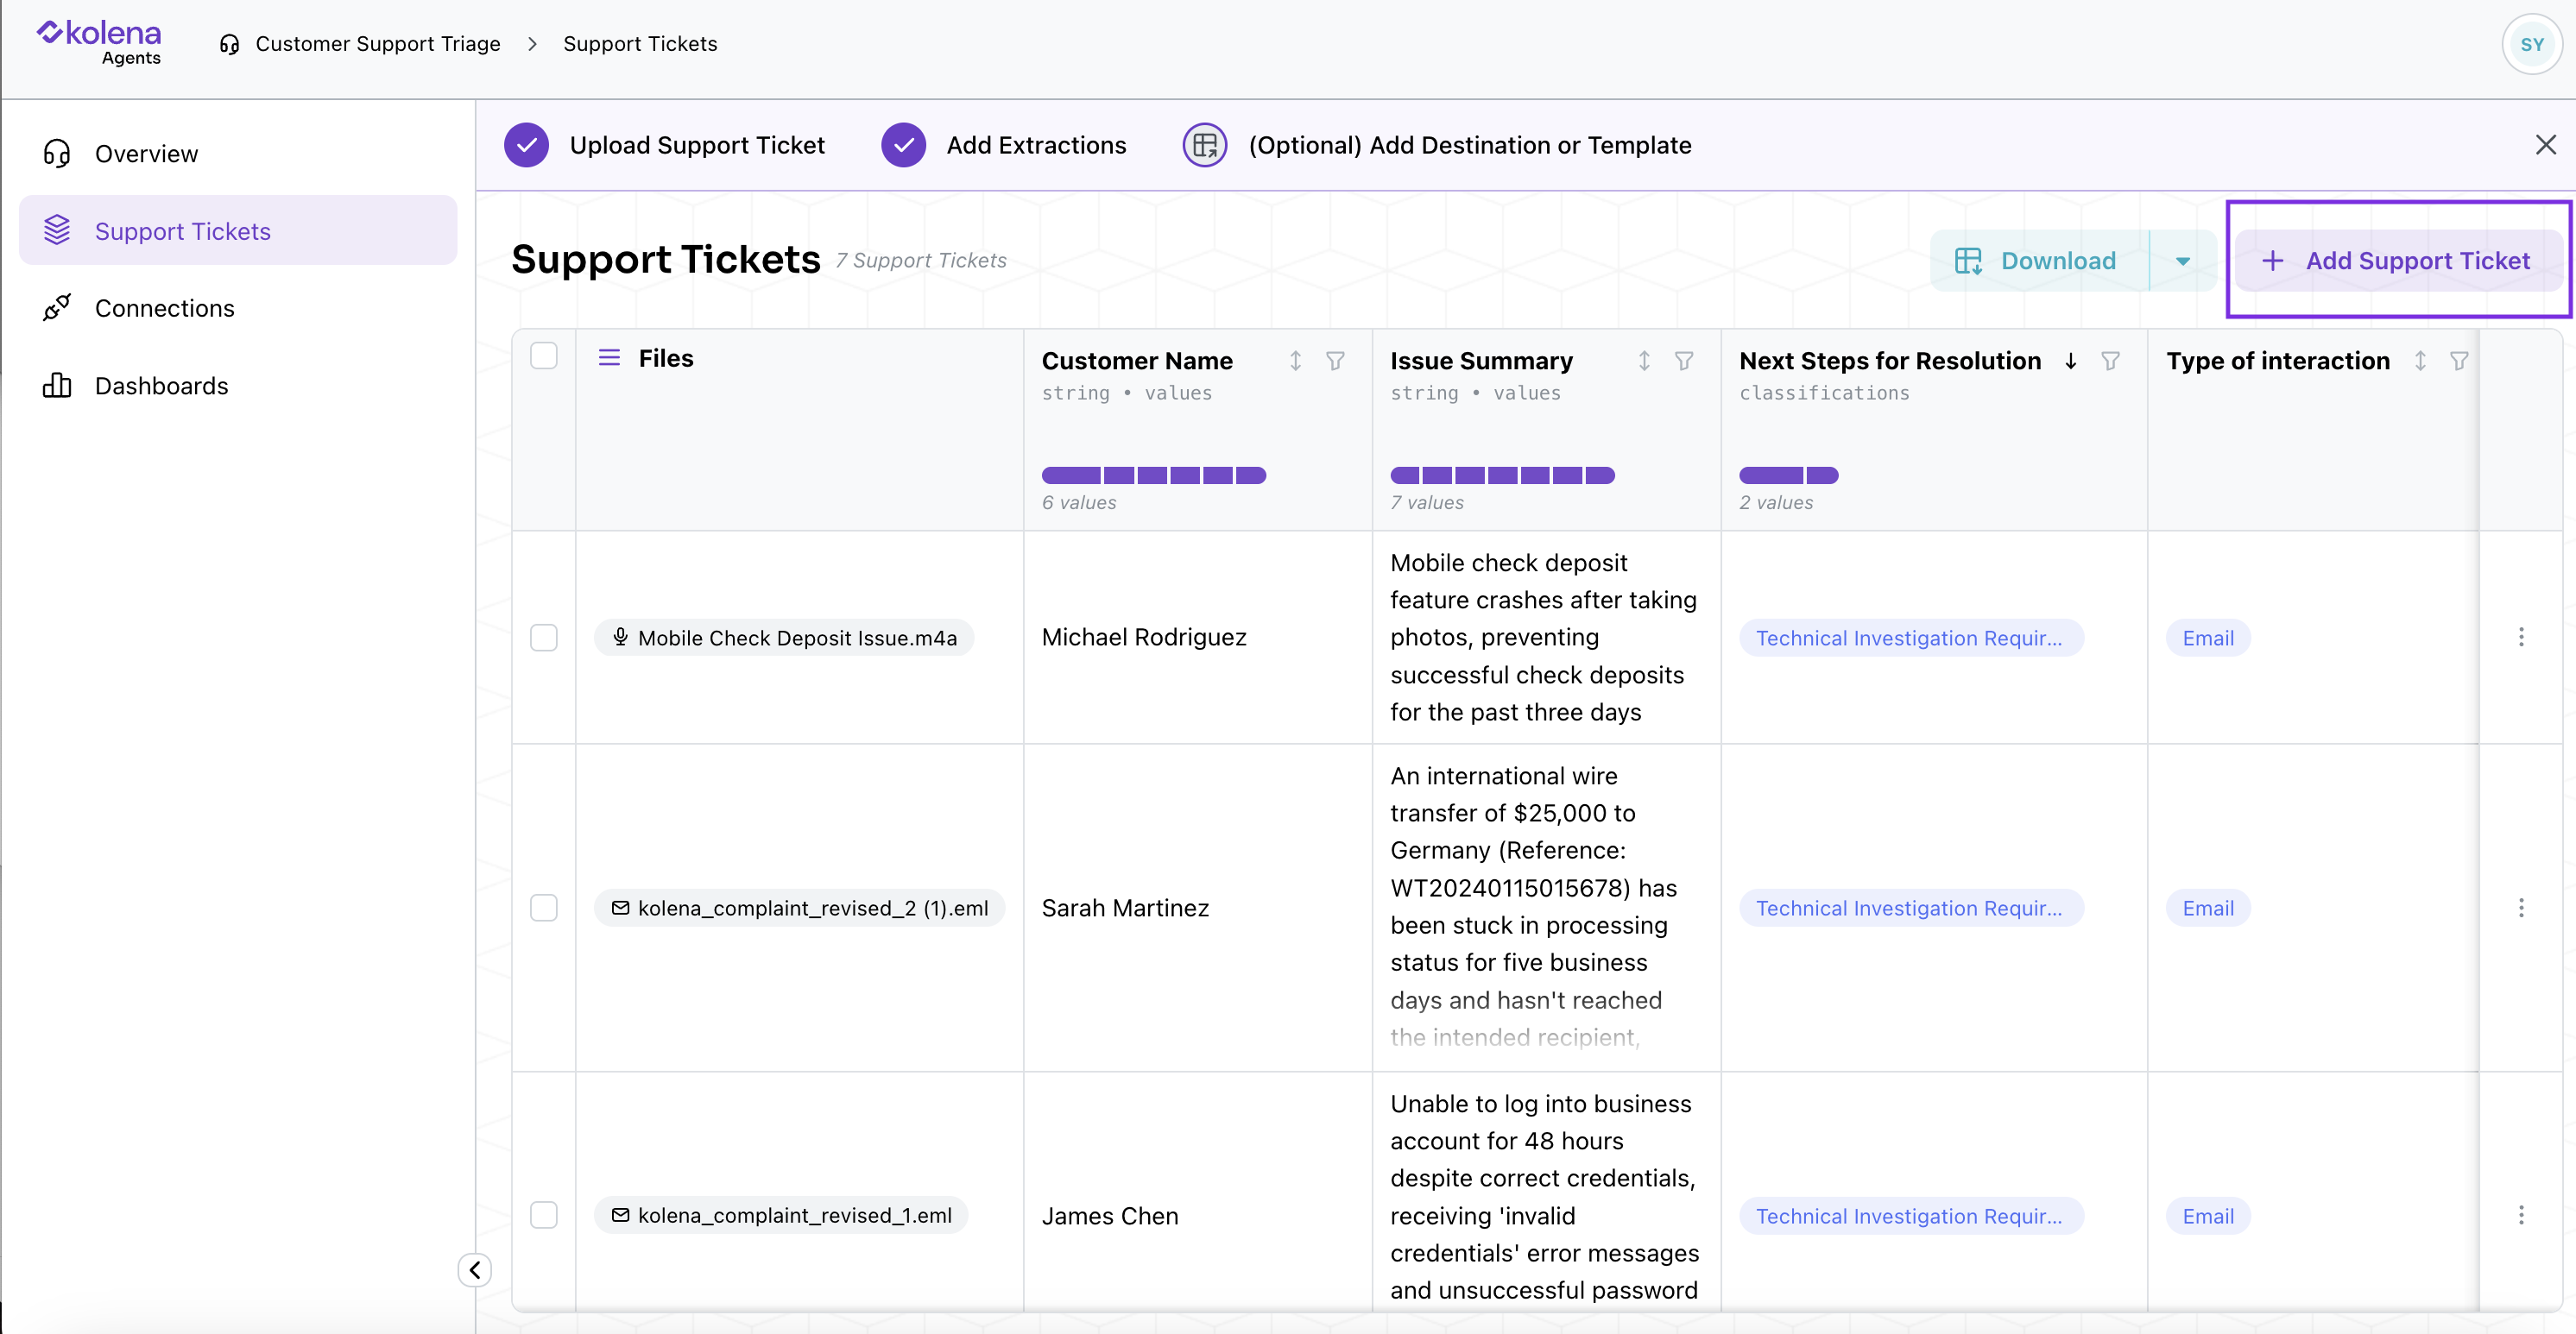
Task: Check the Mobile Check Deposit Issue.m4a row
Action: pyautogui.click(x=543, y=638)
